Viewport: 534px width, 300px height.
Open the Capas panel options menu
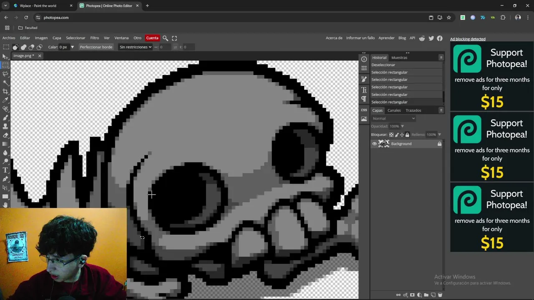click(441, 110)
